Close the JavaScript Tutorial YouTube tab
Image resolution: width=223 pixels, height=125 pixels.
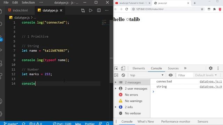tap(149, 3)
